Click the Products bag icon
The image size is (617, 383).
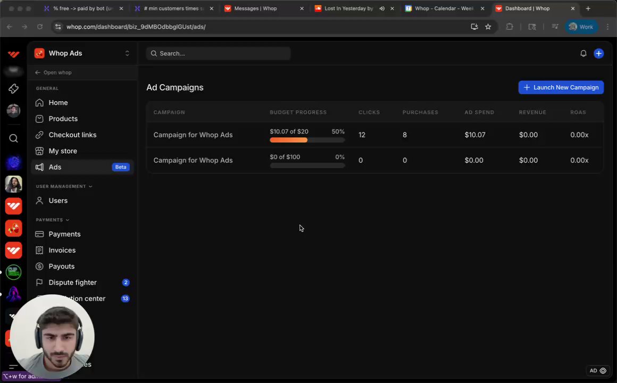(39, 119)
